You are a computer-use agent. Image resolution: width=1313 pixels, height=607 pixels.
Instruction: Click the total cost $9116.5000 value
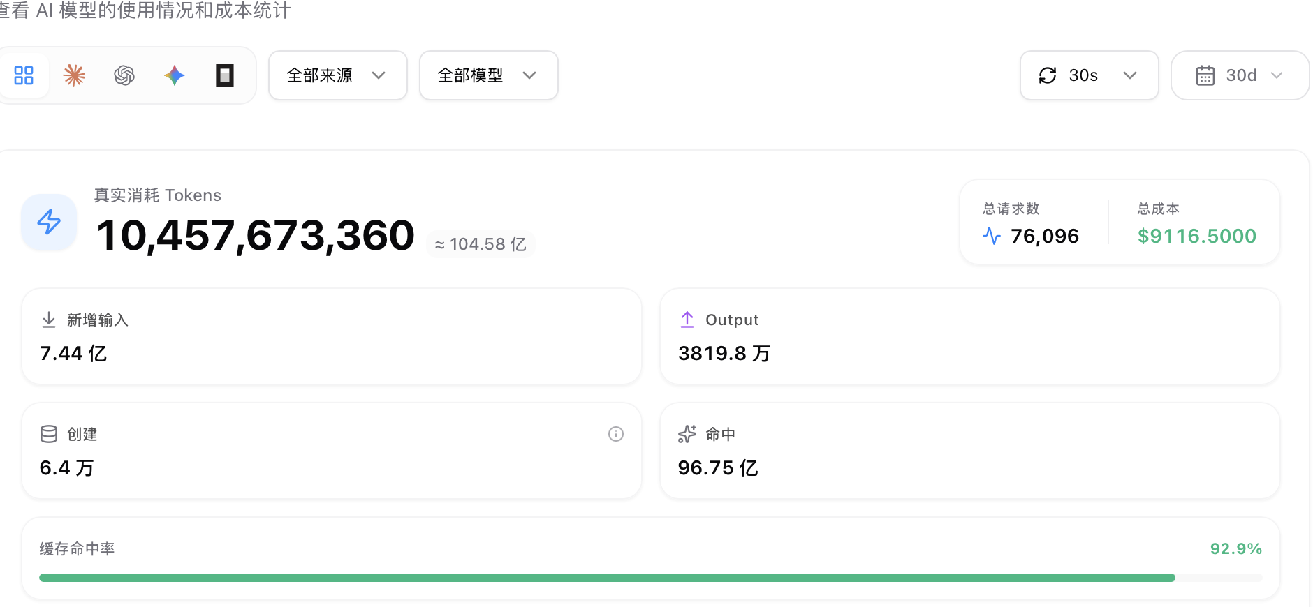coord(1197,237)
